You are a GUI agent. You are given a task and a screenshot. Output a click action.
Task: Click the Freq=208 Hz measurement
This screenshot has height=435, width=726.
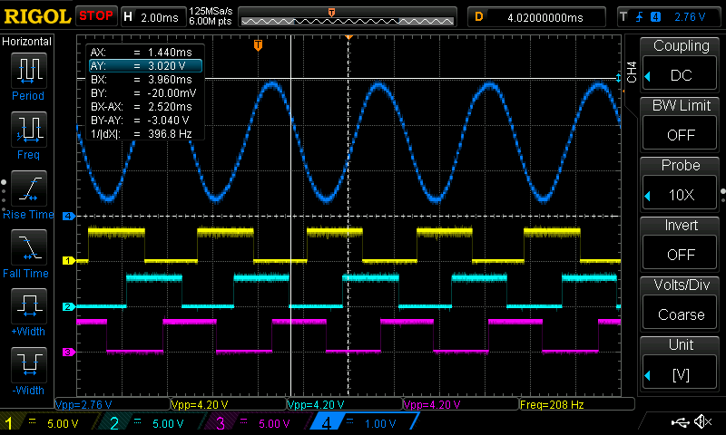pyautogui.click(x=552, y=405)
